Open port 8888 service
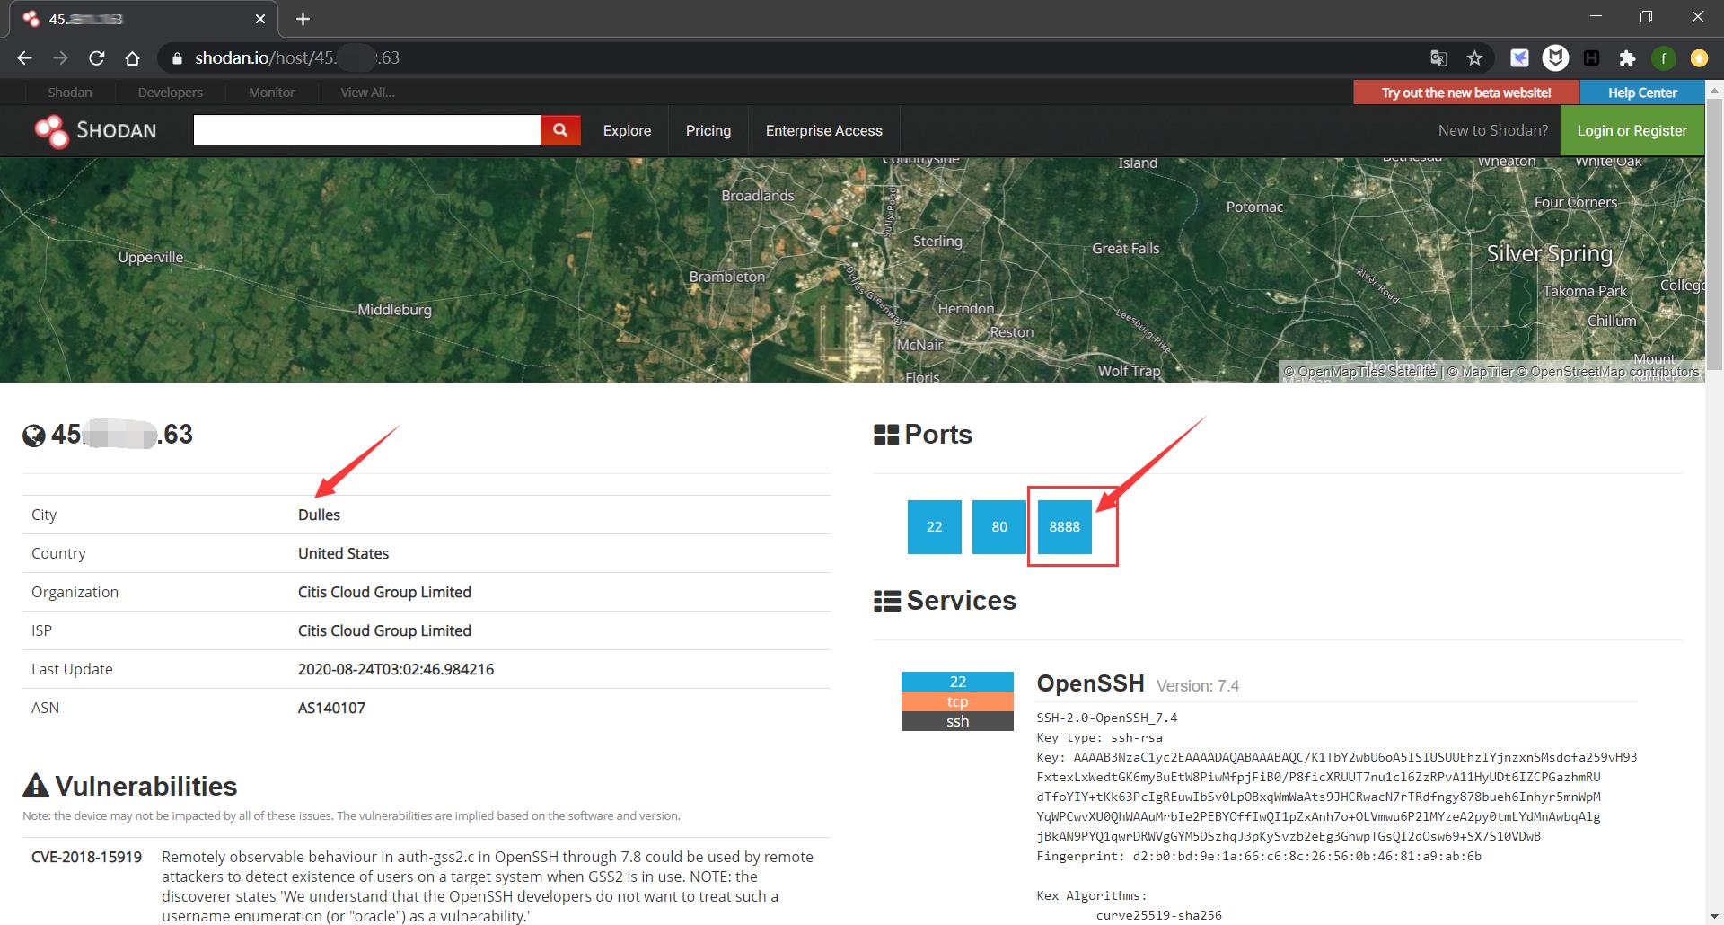Image resolution: width=1724 pixels, height=925 pixels. coord(1065,527)
